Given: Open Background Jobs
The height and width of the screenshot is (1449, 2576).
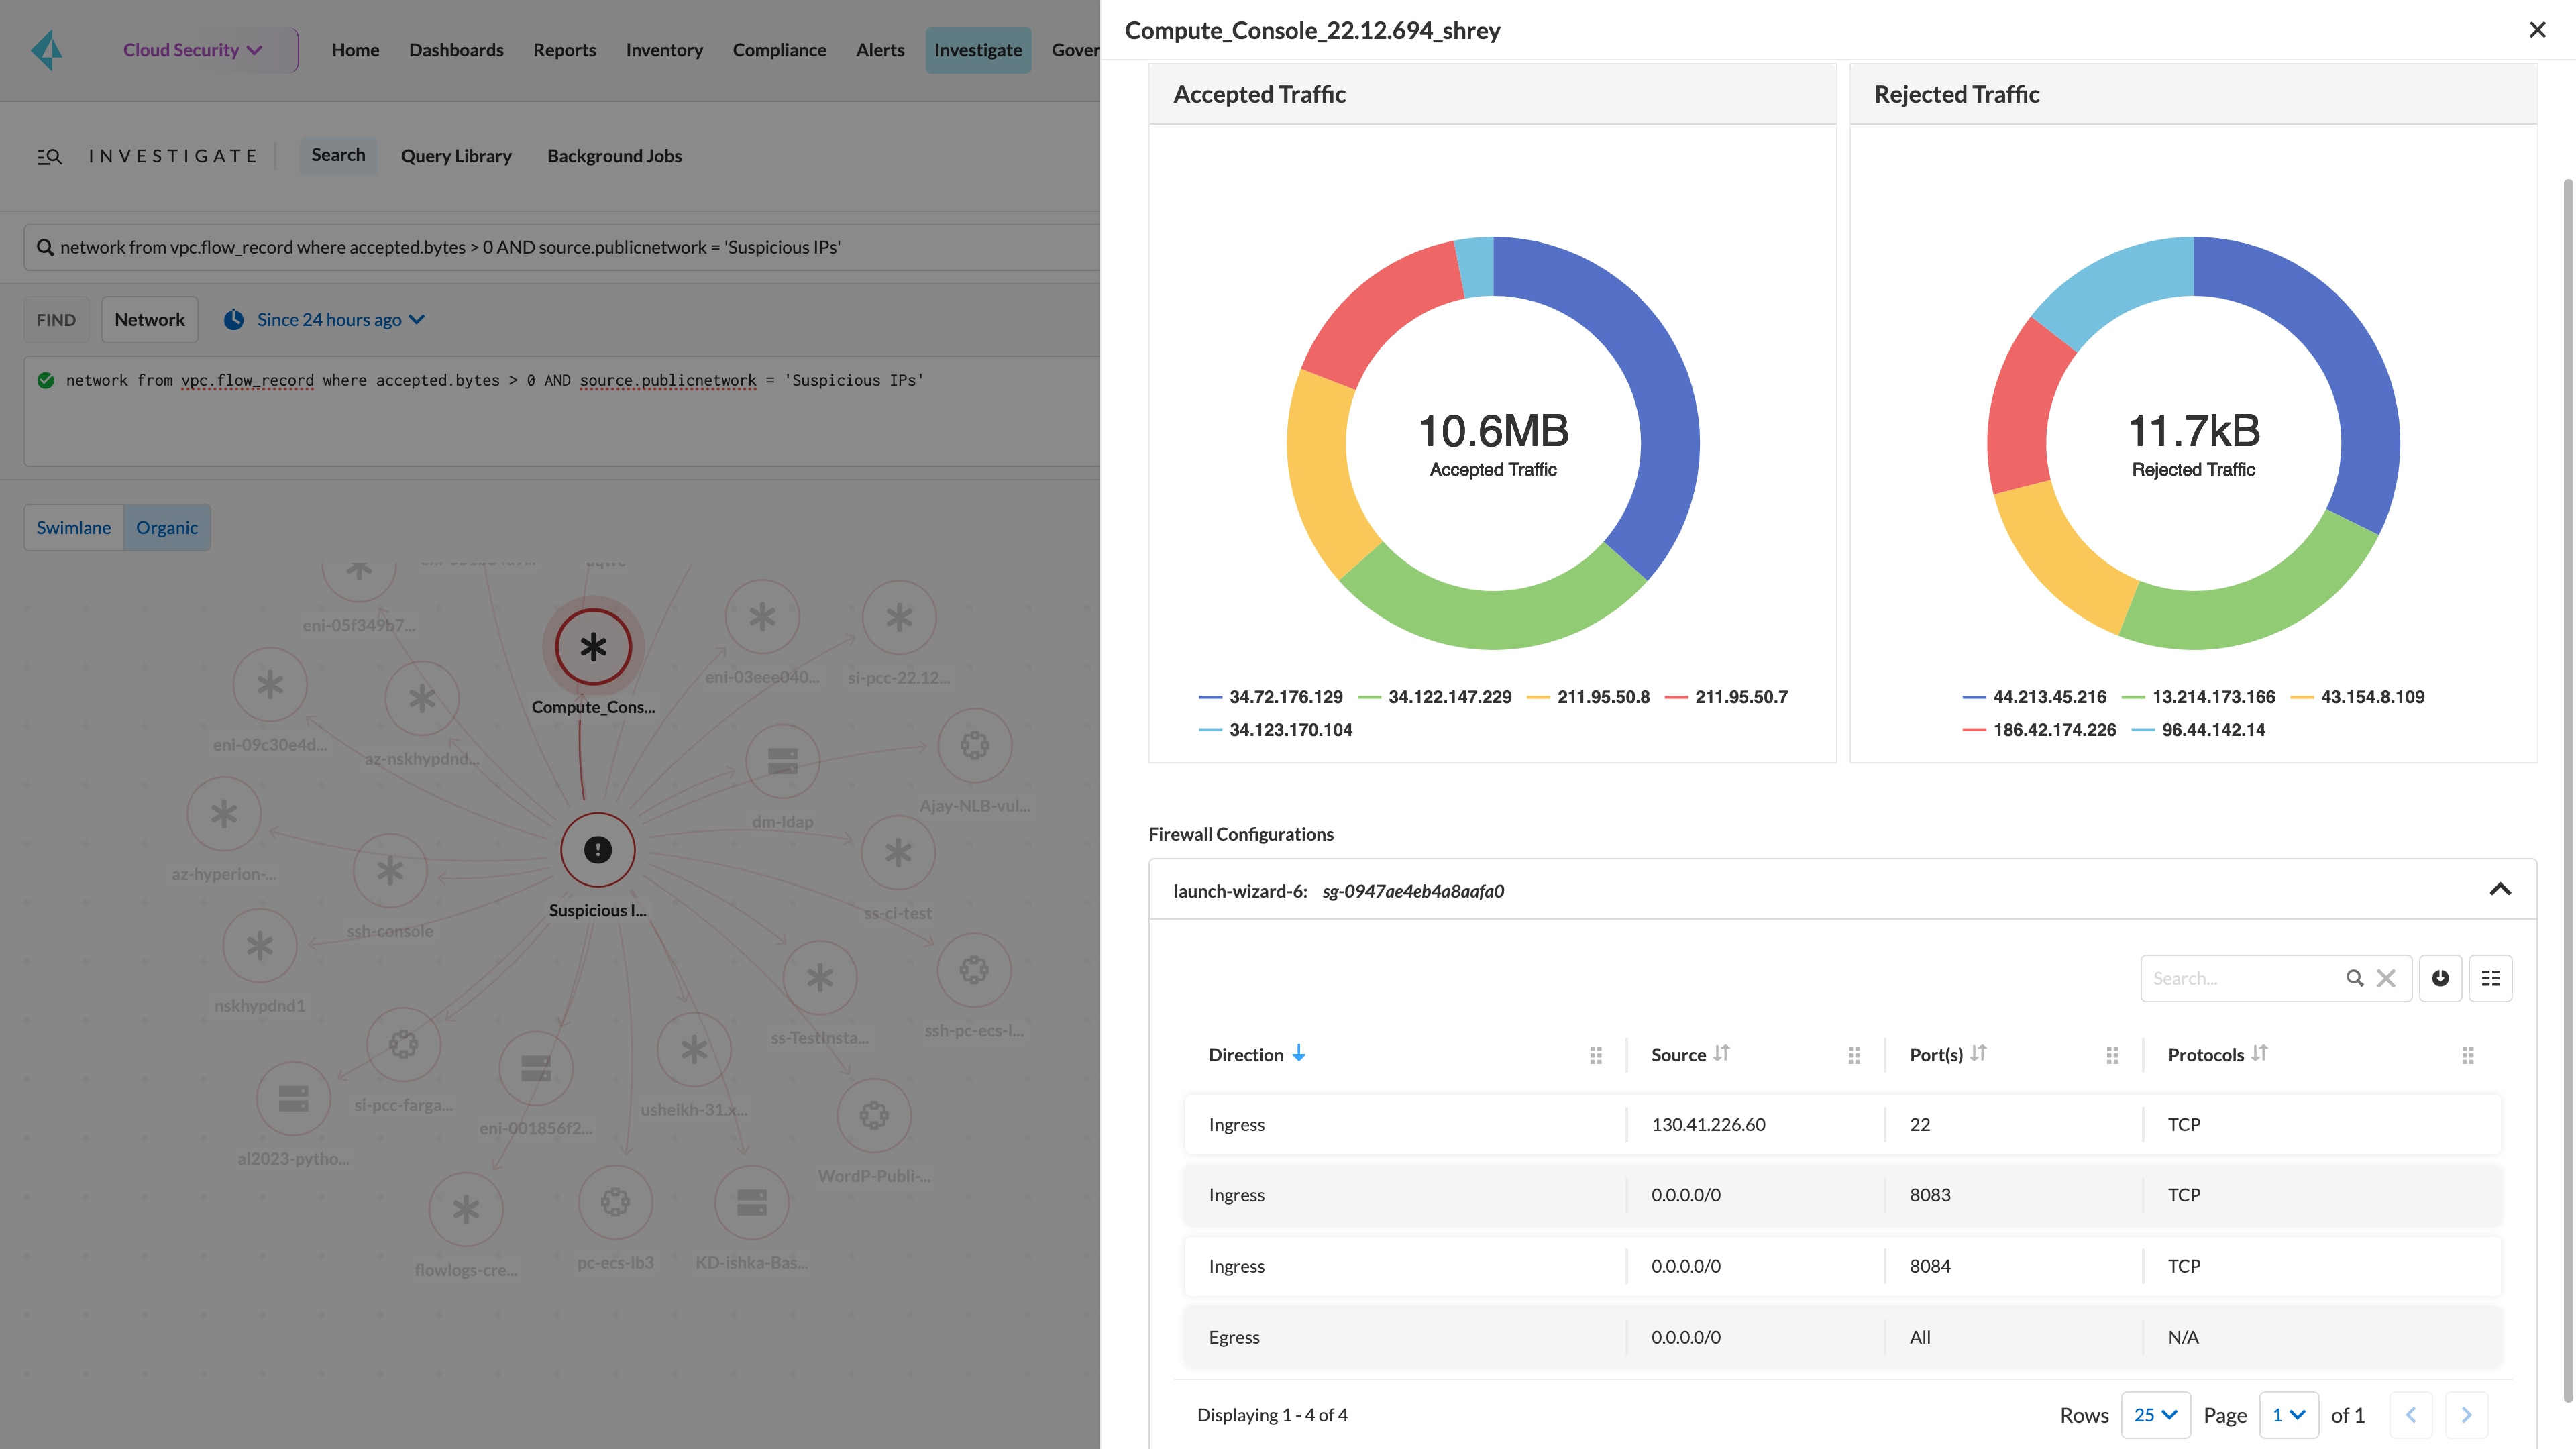Looking at the screenshot, I should click(614, 155).
